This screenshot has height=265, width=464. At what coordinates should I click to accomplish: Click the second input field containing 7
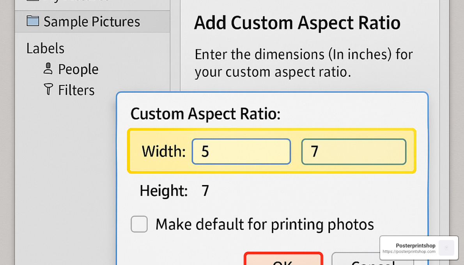354,152
